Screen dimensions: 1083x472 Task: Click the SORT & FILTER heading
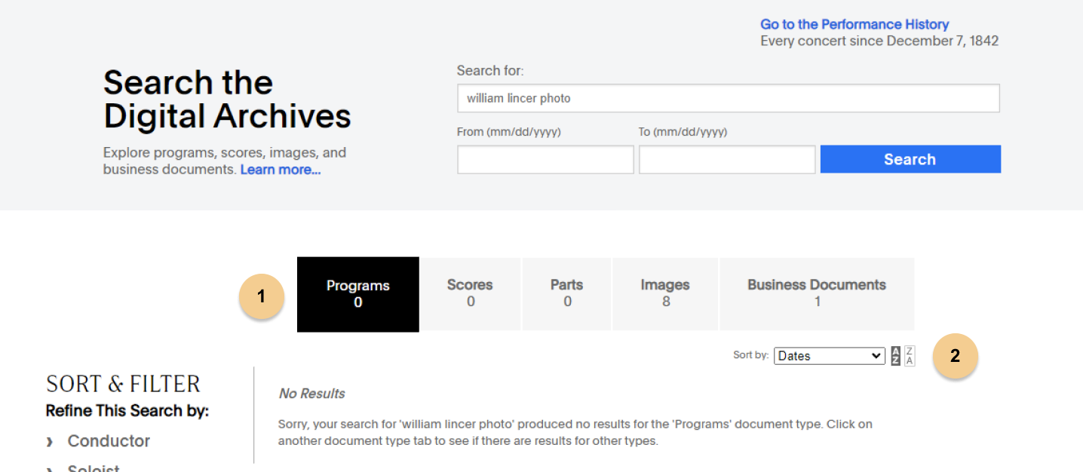123,384
